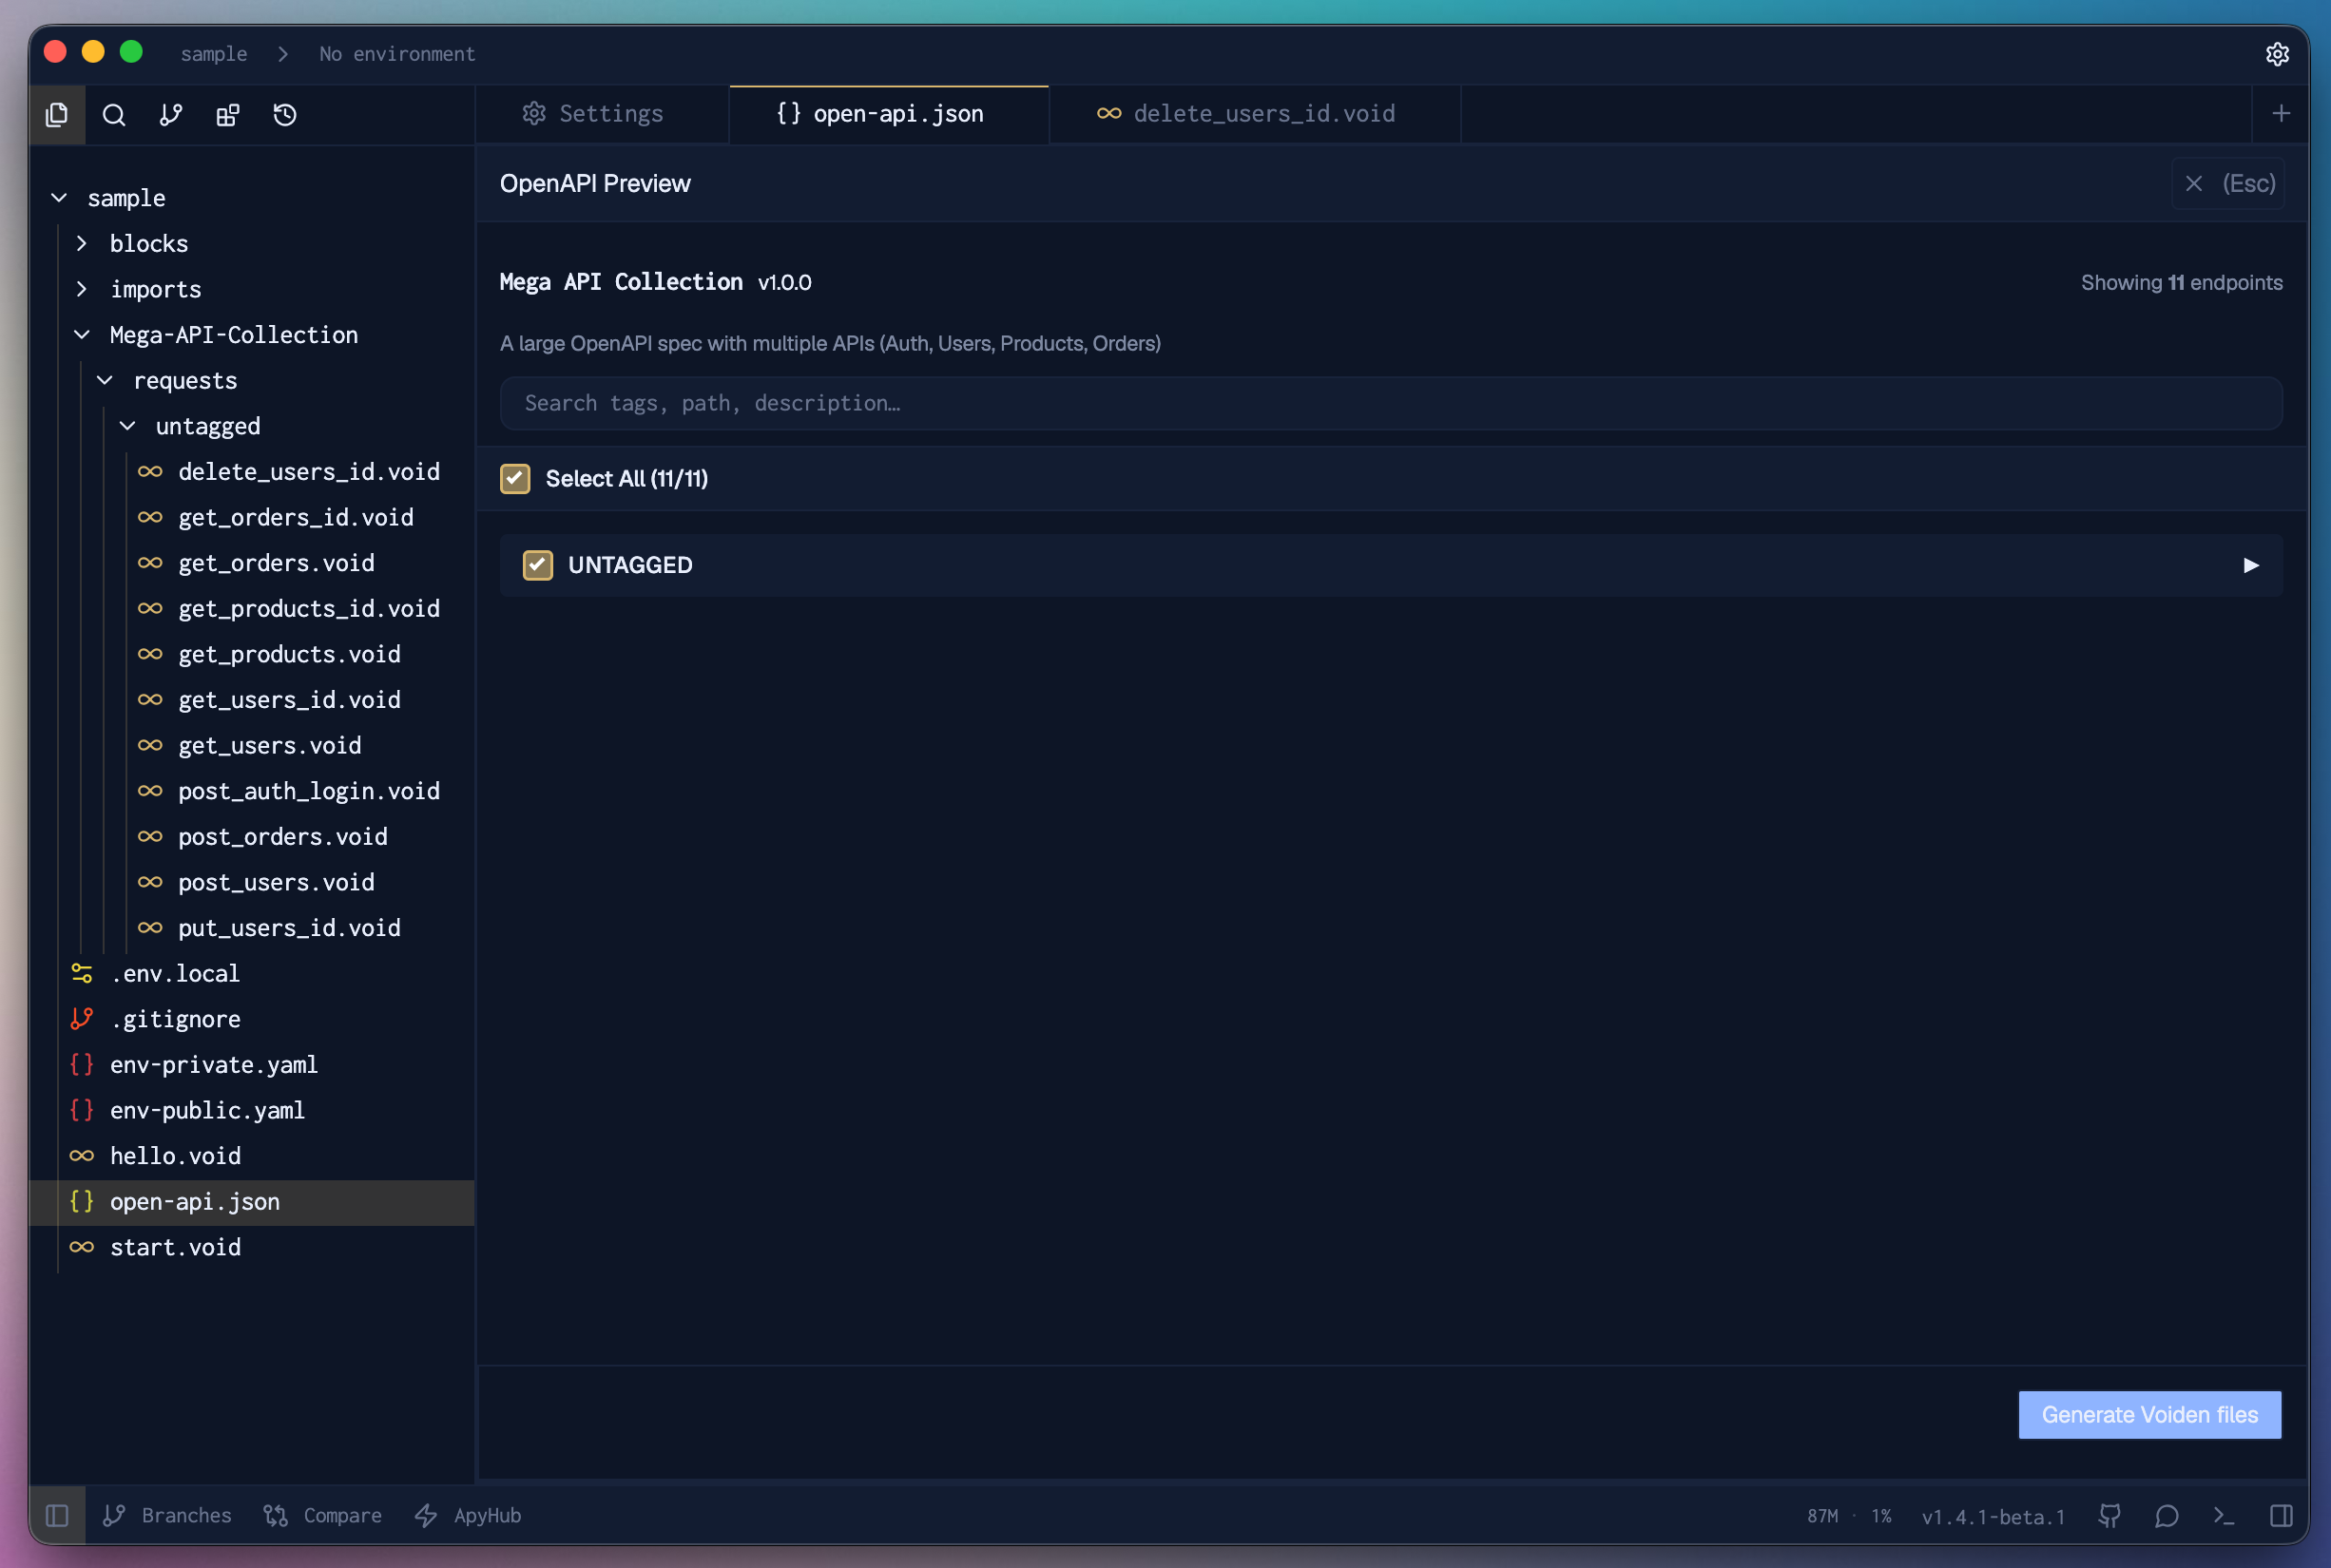
Task: Open the blocks grid panel in the sidebar
Action: coord(228,115)
